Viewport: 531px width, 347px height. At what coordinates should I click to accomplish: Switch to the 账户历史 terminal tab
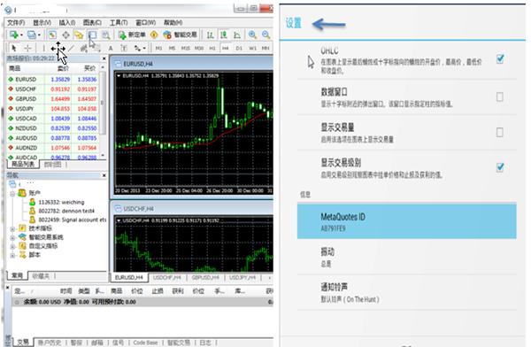pyautogui.click(x=50, y=343)
